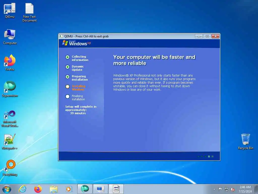The width and height of the screenshot is (258, 194).
Task: Select the Computer desktop icon
Action: point(10,37)
